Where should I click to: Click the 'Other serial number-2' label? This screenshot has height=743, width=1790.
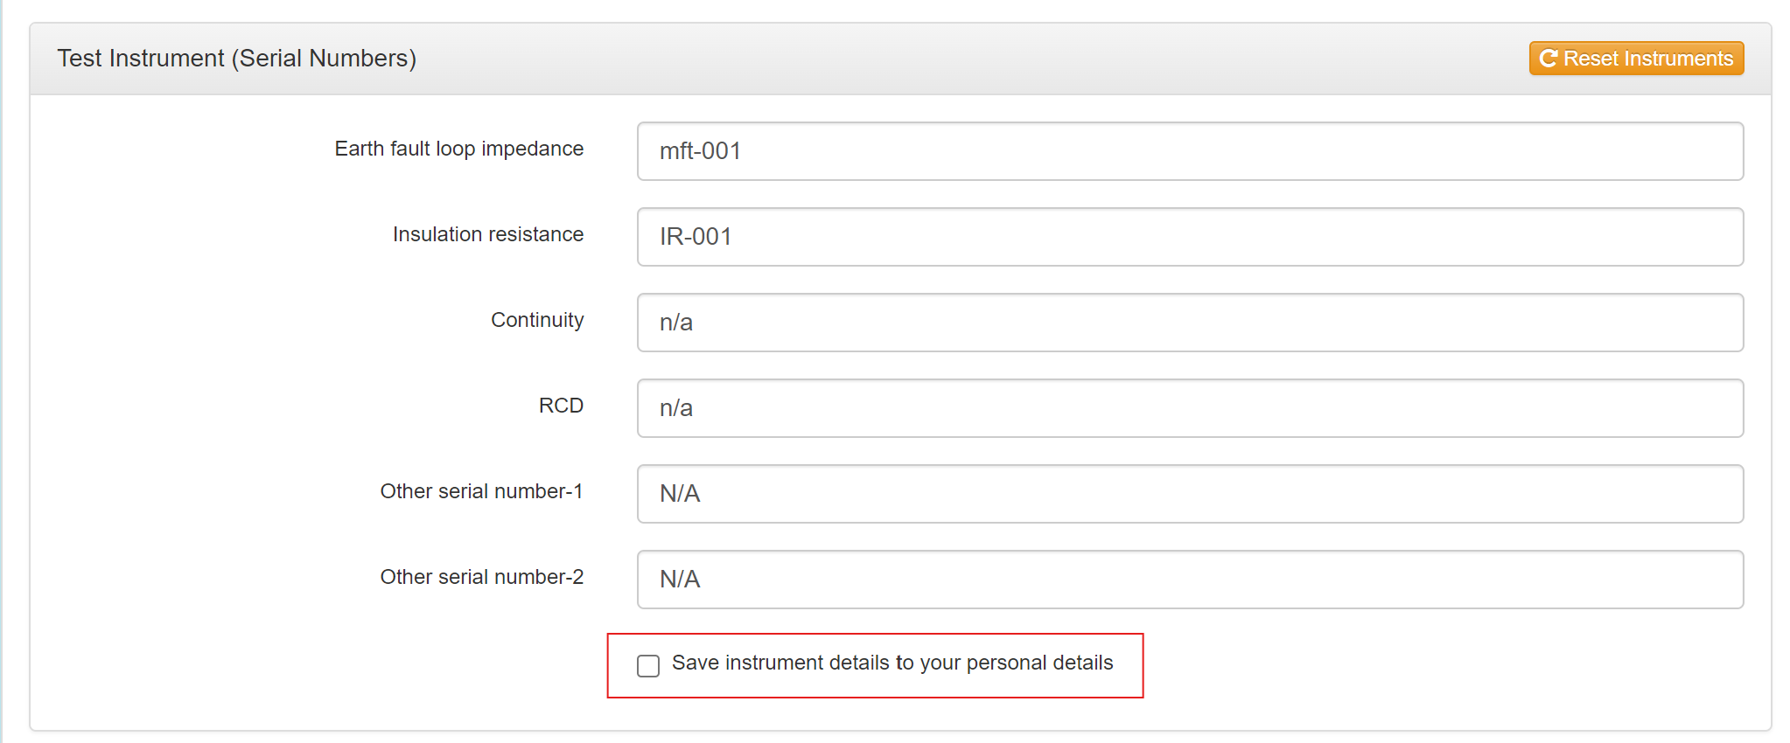481,578
